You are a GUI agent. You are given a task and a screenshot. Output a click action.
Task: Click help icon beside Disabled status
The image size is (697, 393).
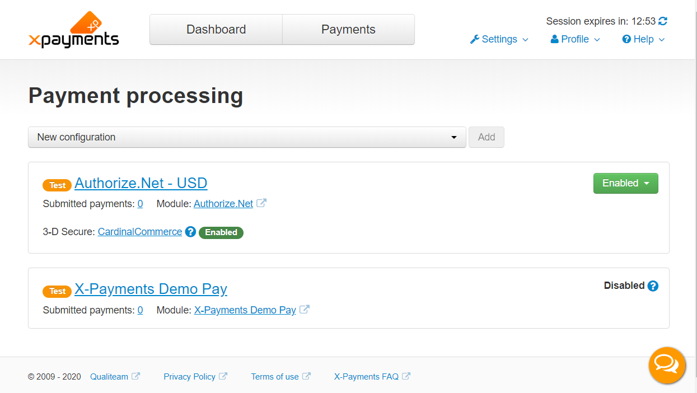click(x=653, y=286)
